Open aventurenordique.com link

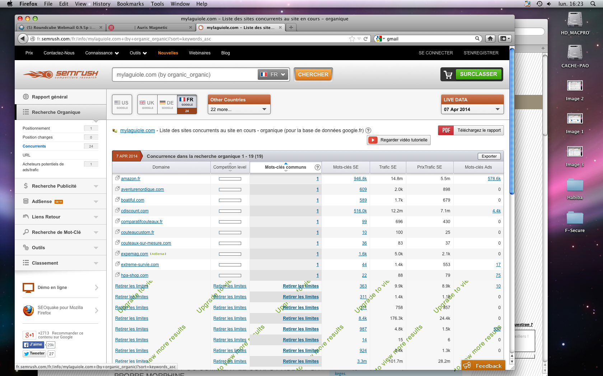[x=142, y=189]
